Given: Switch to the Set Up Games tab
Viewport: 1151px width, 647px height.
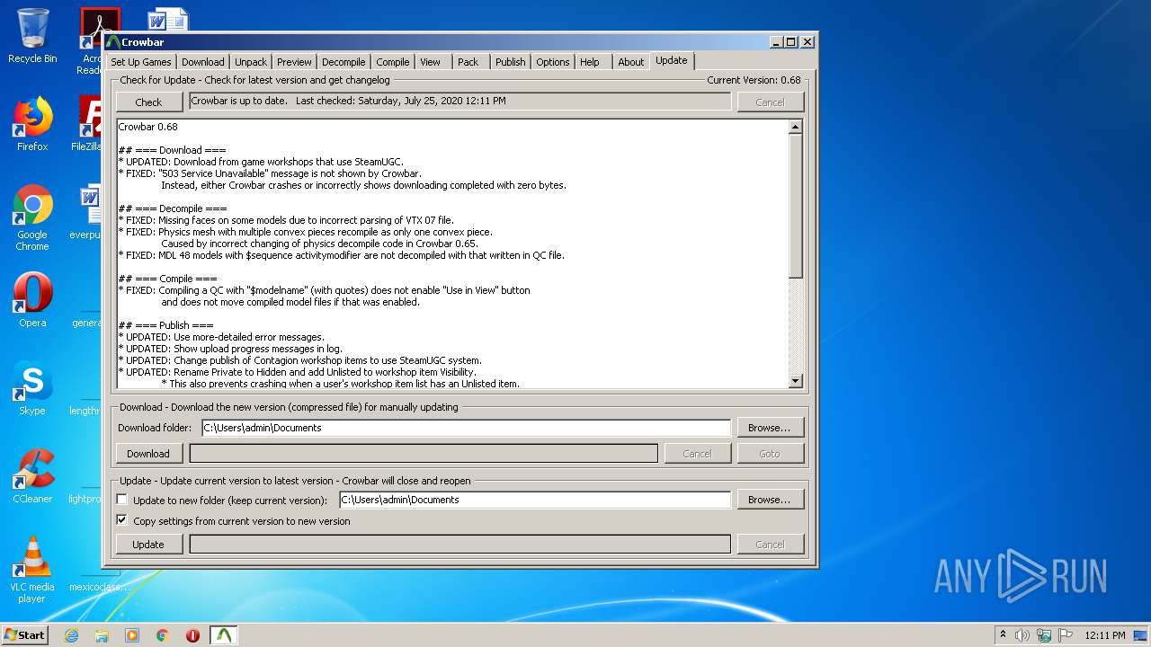Looking at the screenshot, I should [x=141, y=62].
